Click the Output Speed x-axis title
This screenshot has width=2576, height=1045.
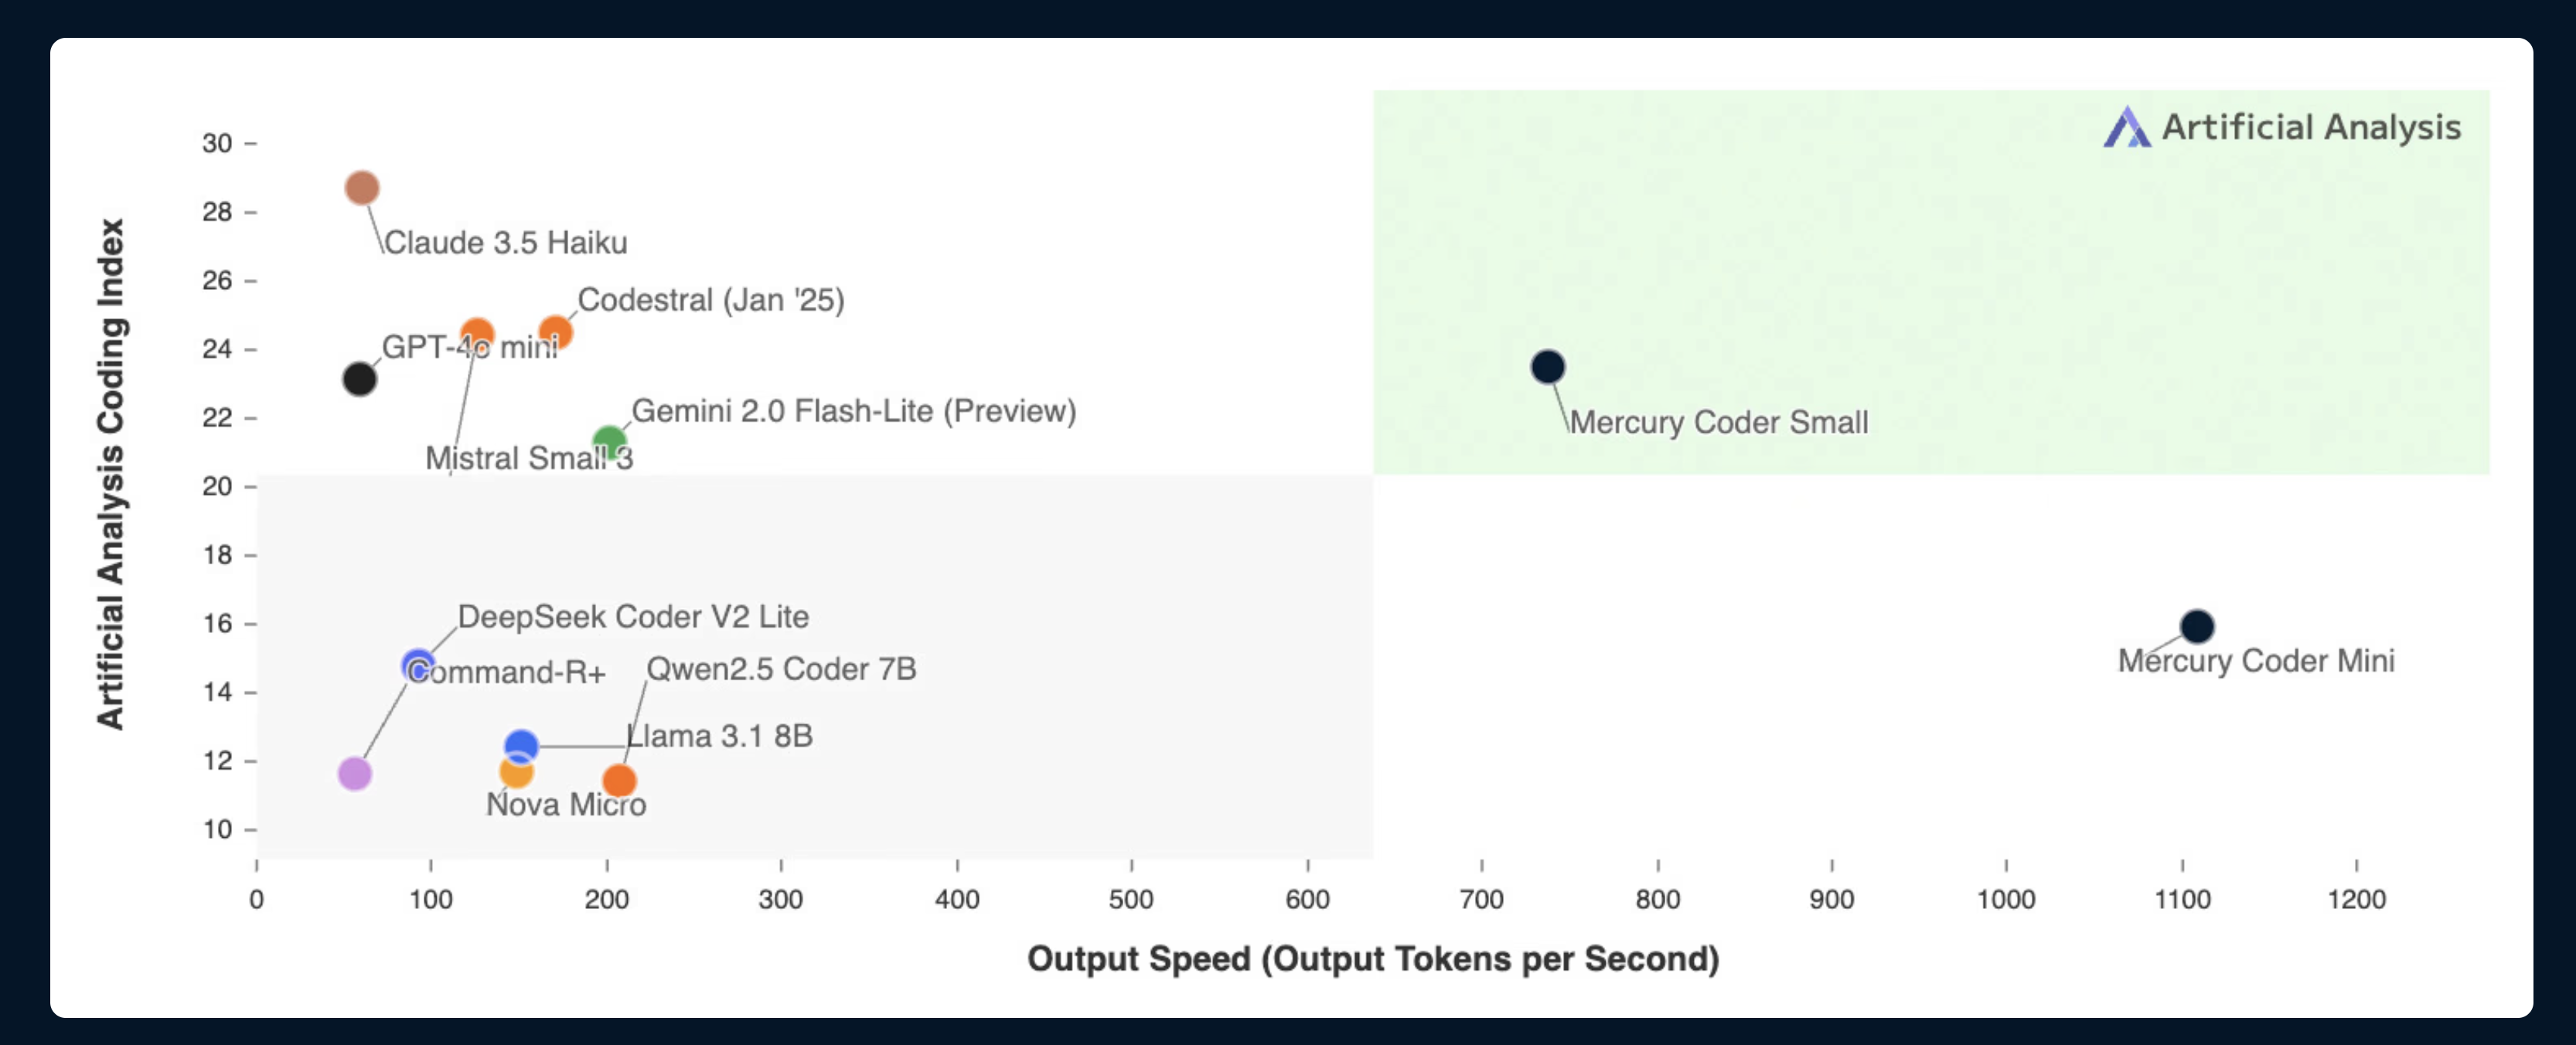click(x=1373, y=959)
